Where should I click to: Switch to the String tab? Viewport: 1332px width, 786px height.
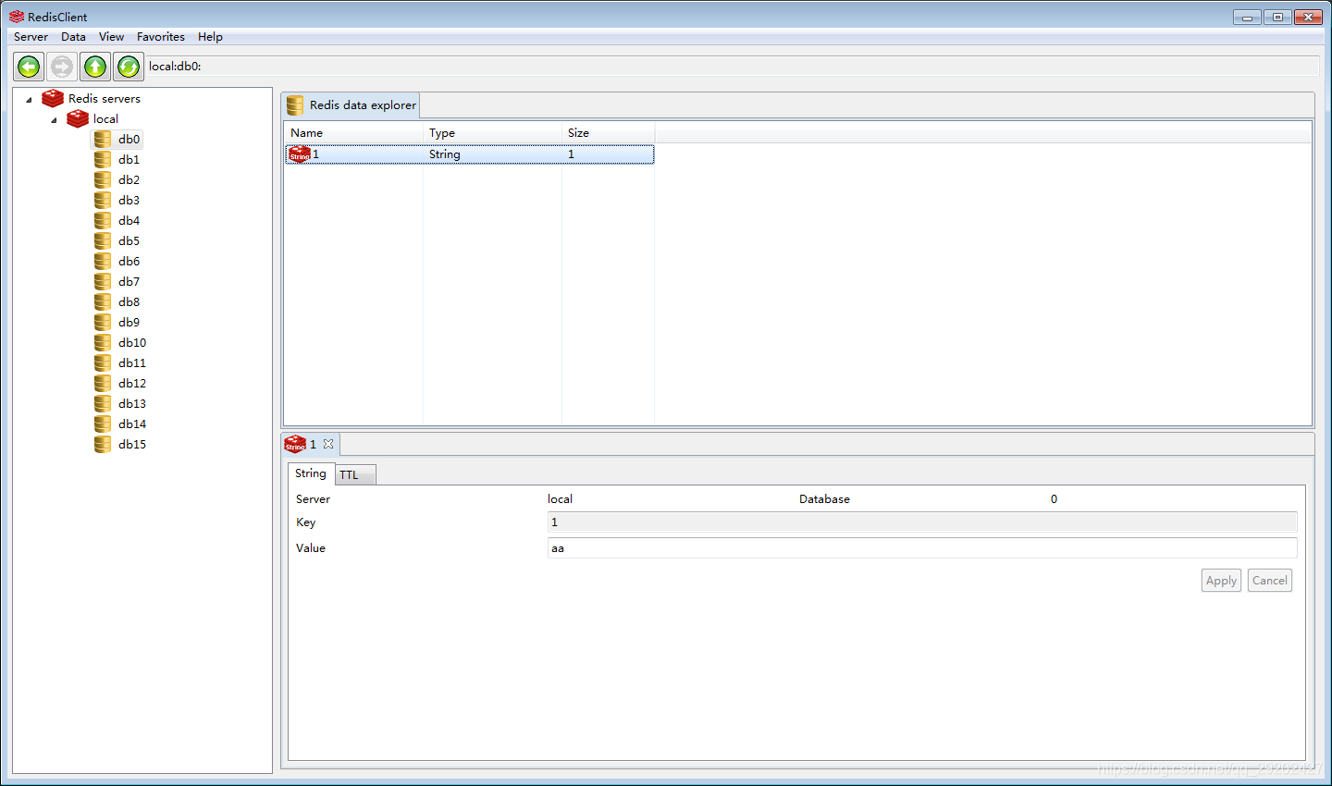click(311, 473)
